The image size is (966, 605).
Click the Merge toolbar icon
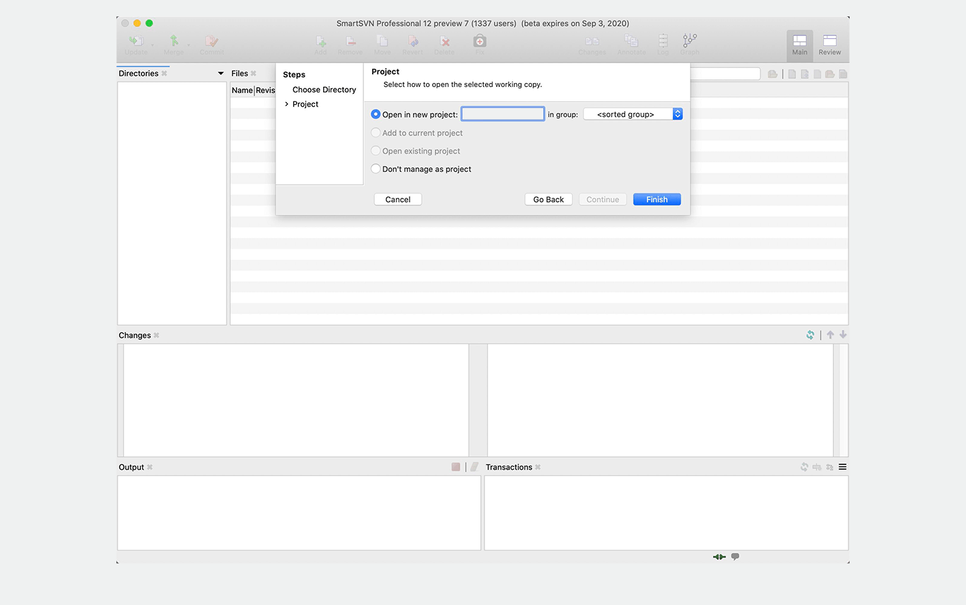173,41
